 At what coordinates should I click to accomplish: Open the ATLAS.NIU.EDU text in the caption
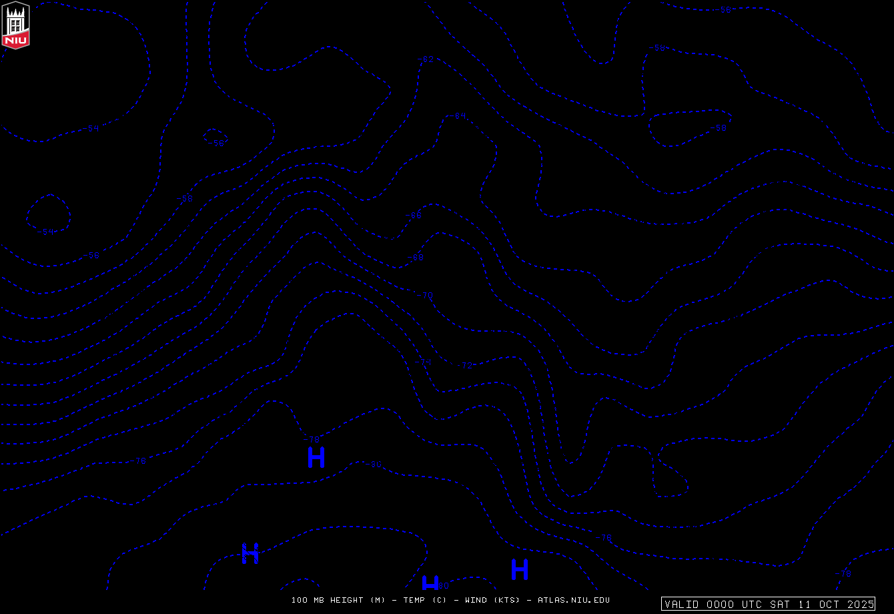pyautogui.click(x=573, y=600)
